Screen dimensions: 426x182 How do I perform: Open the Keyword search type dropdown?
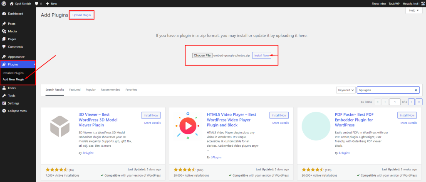tap(346, 90)
